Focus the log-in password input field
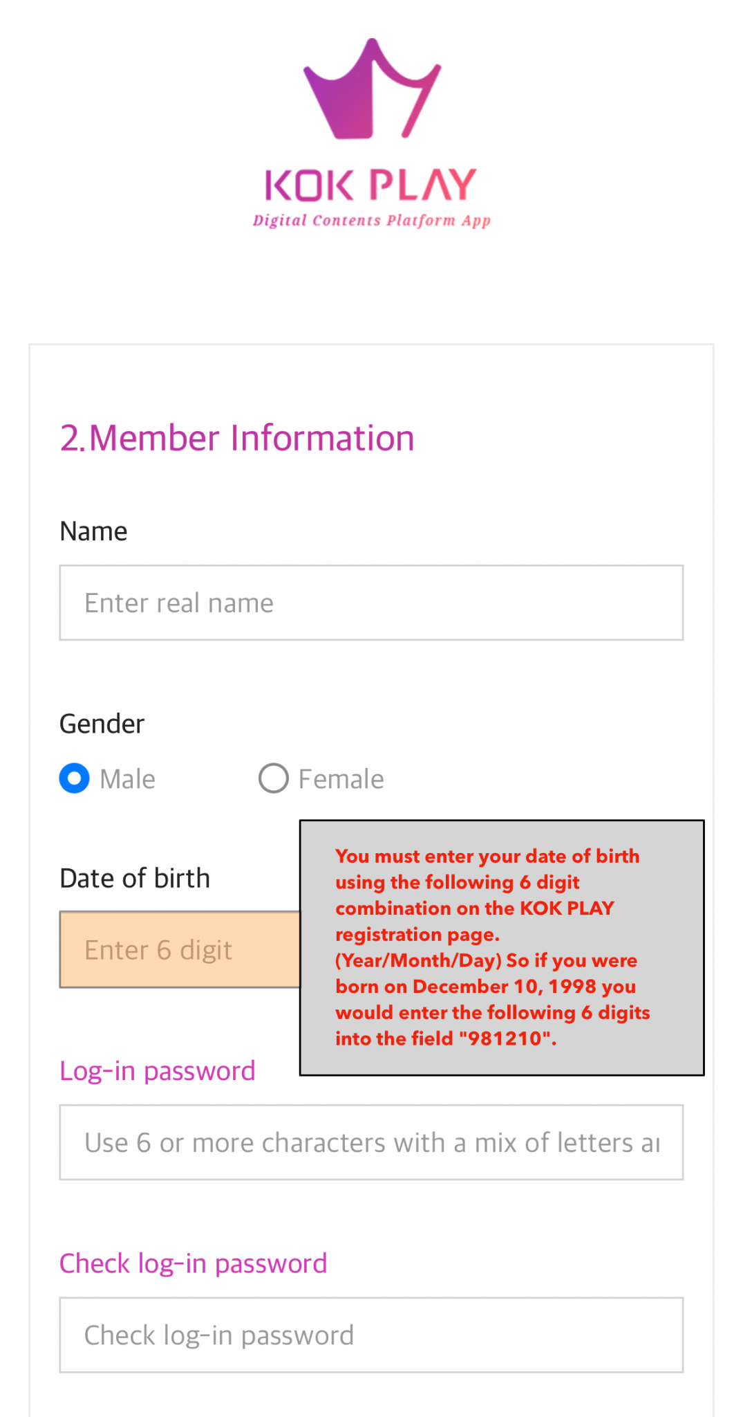 371,1142
